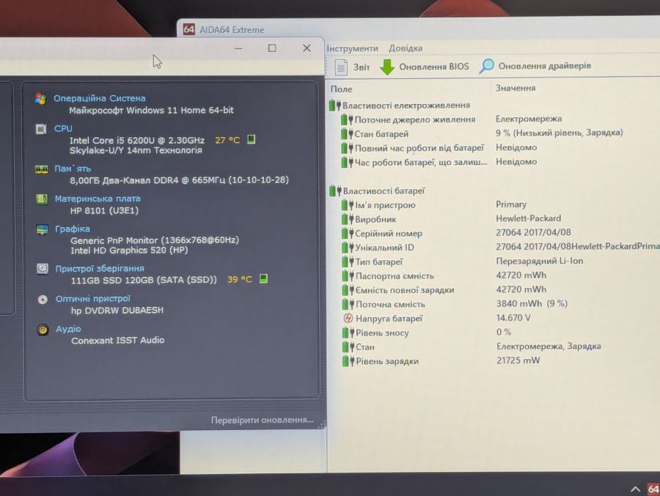Click the motherboard icon beside Материнська плата
The height and width of the screenshot is (496, 660).
coord(42,199)
